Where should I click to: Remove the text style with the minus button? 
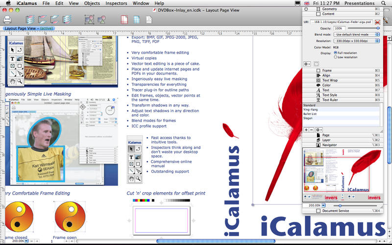point(312,130)
